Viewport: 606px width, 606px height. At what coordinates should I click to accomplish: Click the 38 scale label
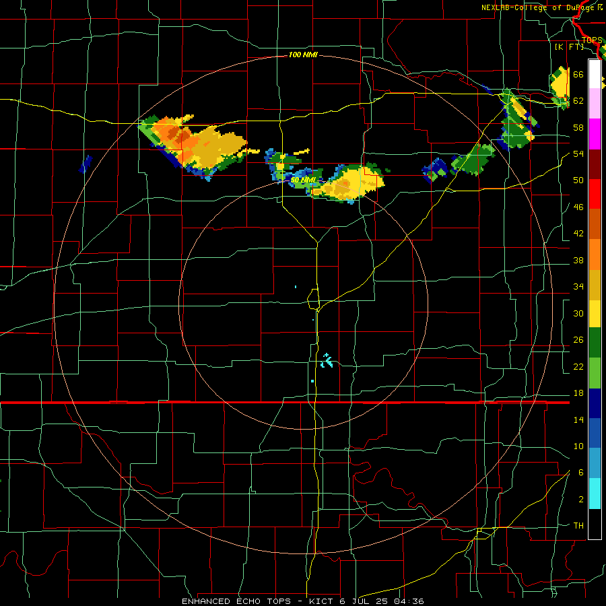click(x=578, y=261)
